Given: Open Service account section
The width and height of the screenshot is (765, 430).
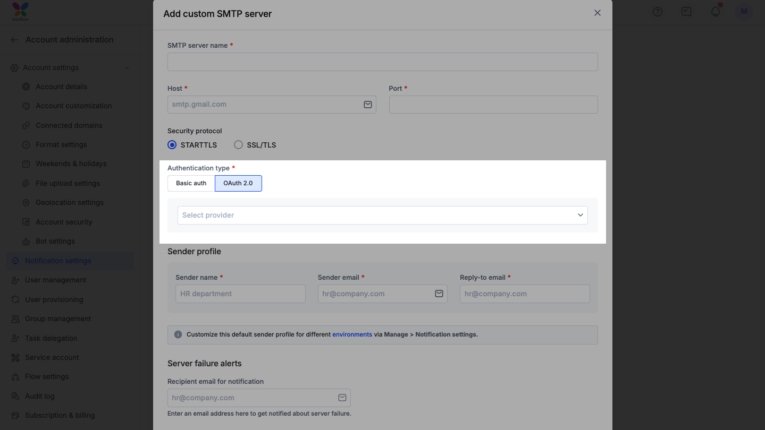Looking at the screenshot, I should coord(52,358).
